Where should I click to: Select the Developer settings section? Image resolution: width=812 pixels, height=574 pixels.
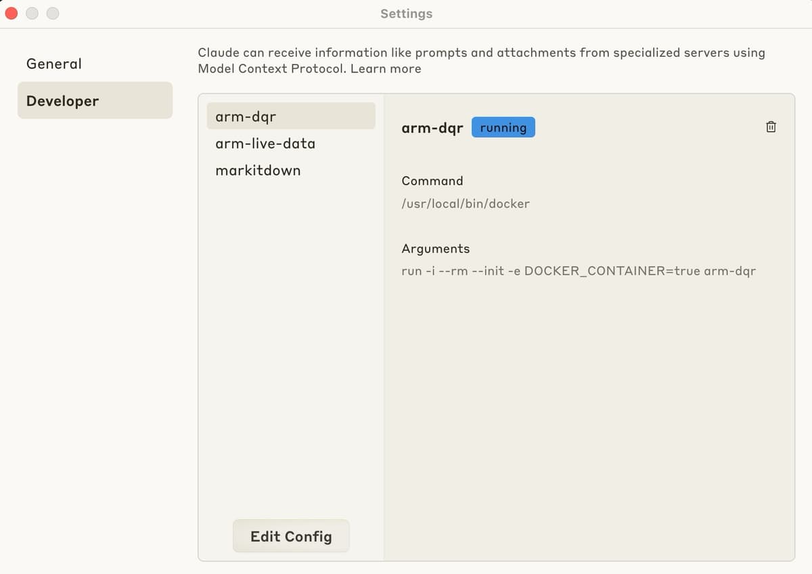coord(95,100)
